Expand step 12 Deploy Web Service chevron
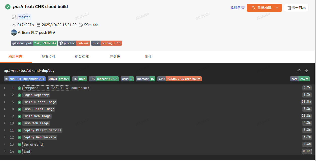 [x=5, y=137]
